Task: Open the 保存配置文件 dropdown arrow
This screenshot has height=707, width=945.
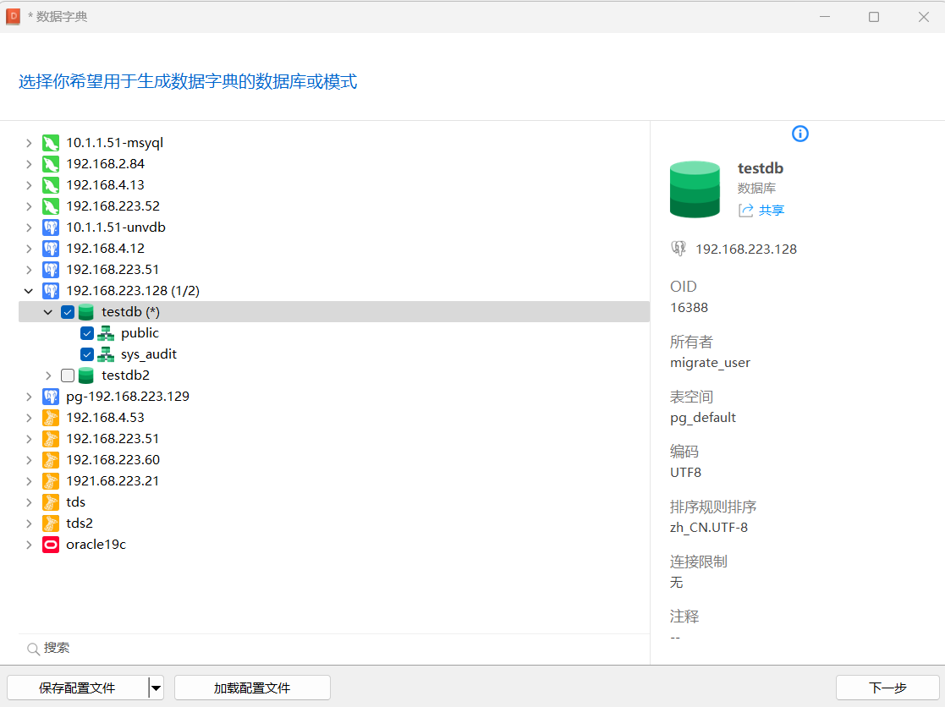Action: point(156,688)
